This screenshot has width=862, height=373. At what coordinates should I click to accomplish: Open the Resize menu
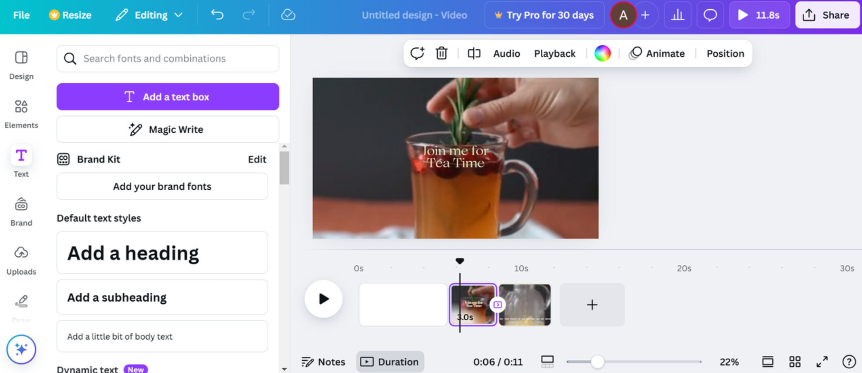pos(71,15)
